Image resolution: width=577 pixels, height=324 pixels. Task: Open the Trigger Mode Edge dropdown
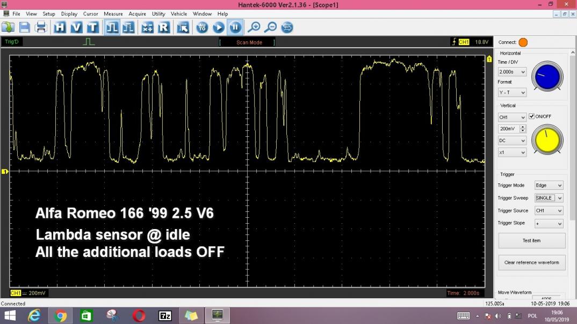[549, 186]
